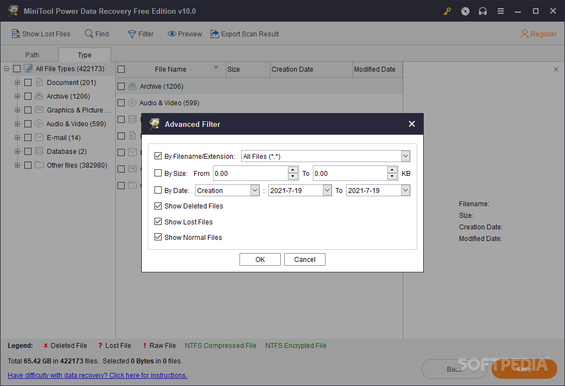This screenshot has height=386, width=565.
Task: Switch to the Path tab
Action: pos(32,55)
